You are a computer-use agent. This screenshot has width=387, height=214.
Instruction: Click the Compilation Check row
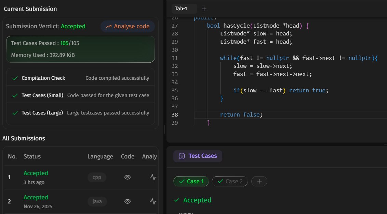[x=80, y=78]
